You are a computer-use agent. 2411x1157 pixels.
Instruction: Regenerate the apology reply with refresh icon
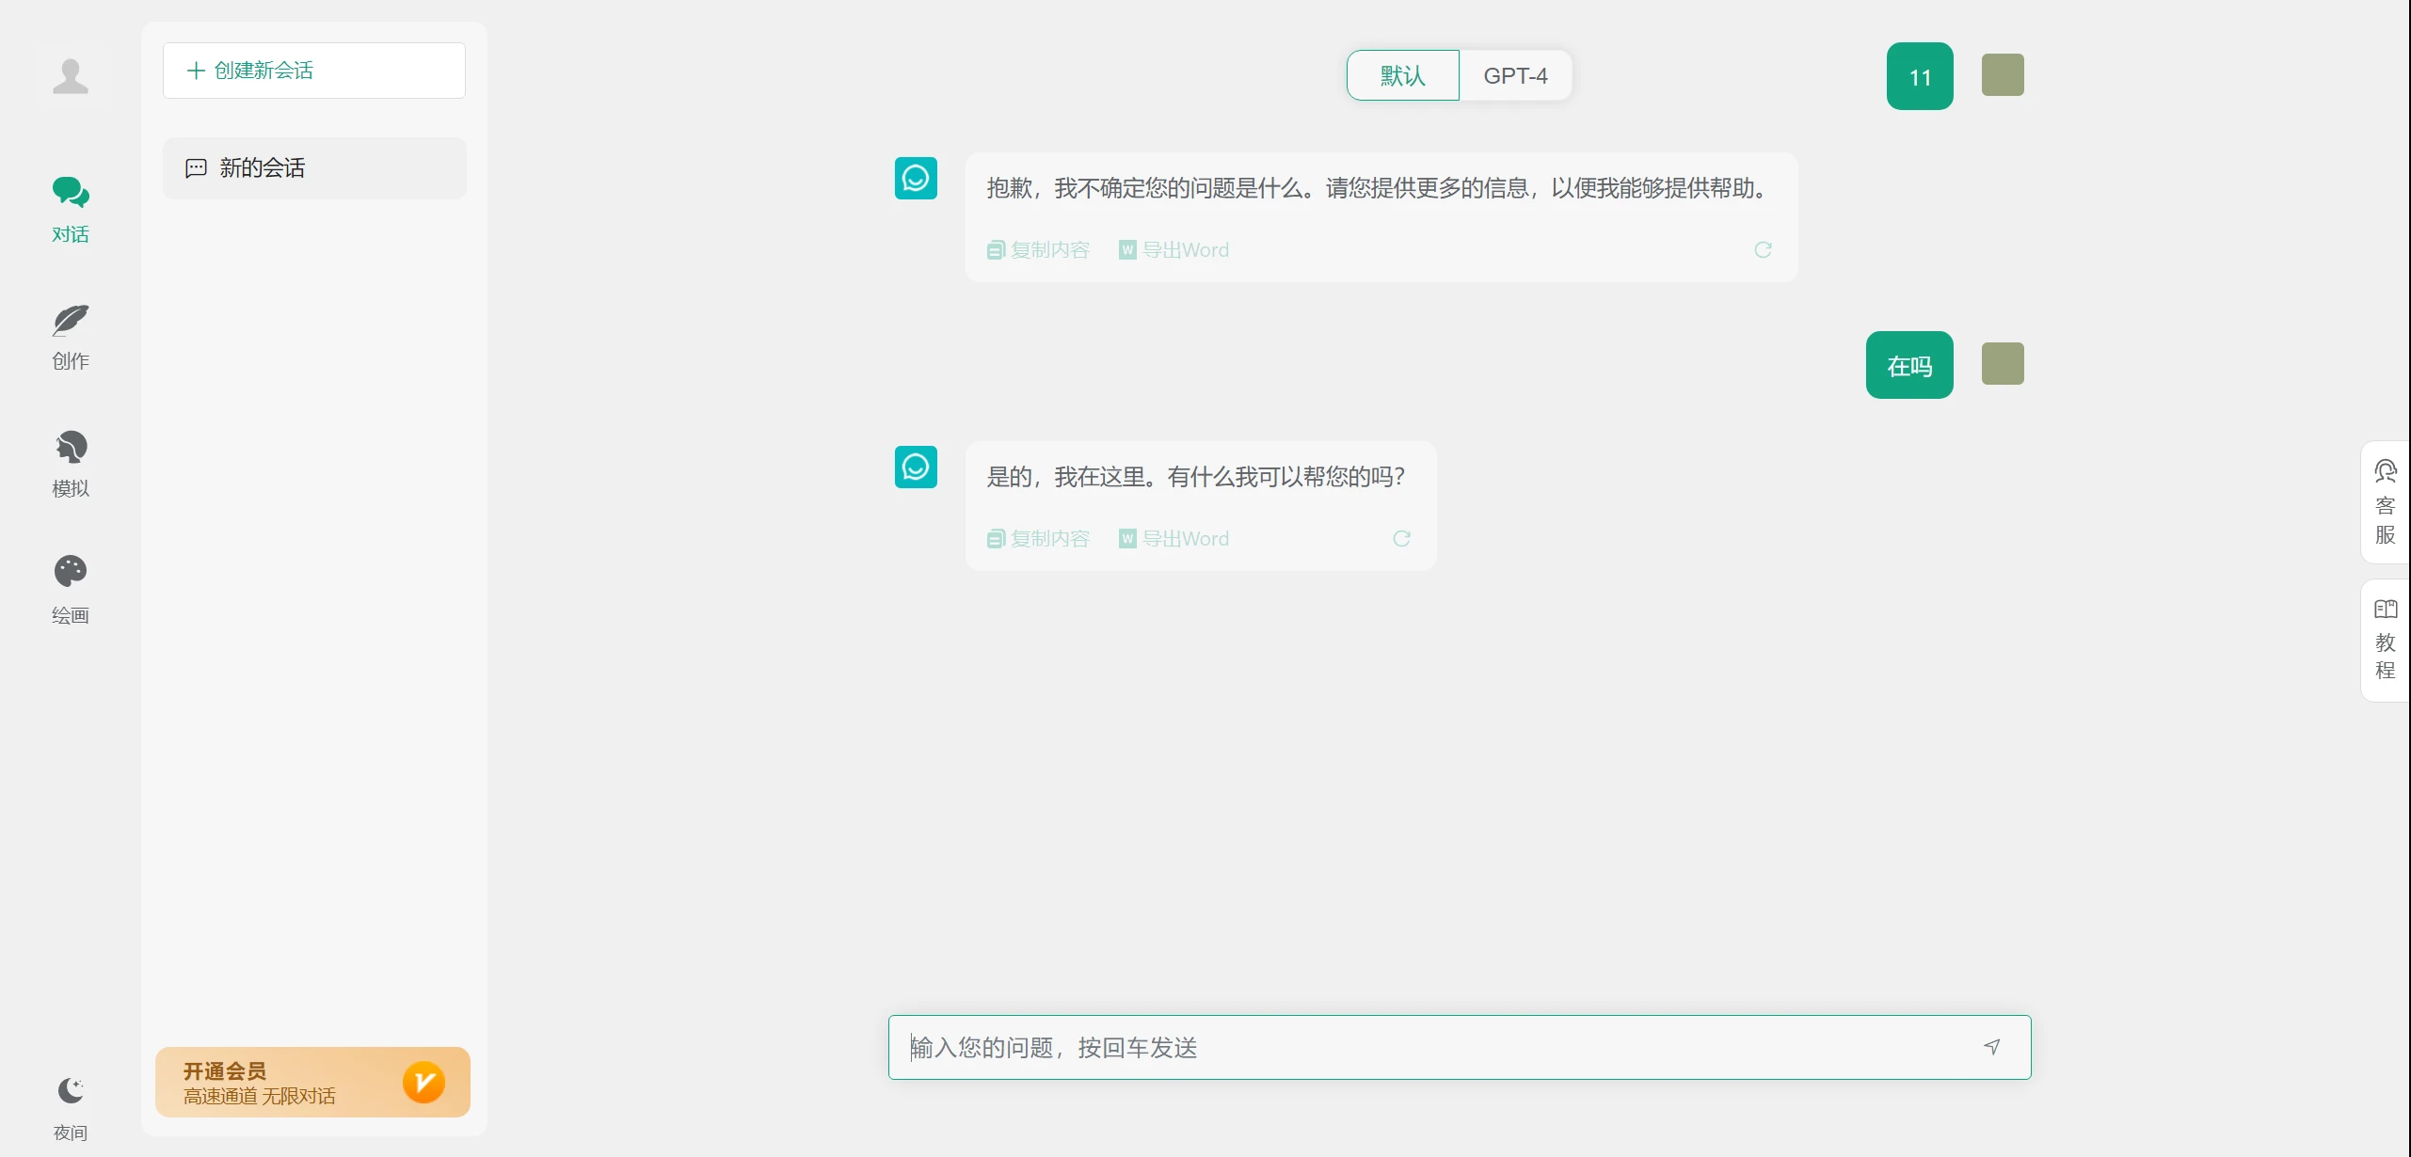(x=1763, y=250)
